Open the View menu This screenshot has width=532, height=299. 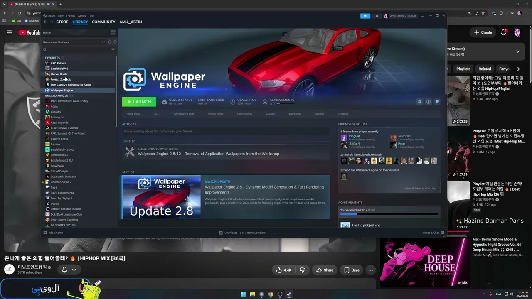61,16
